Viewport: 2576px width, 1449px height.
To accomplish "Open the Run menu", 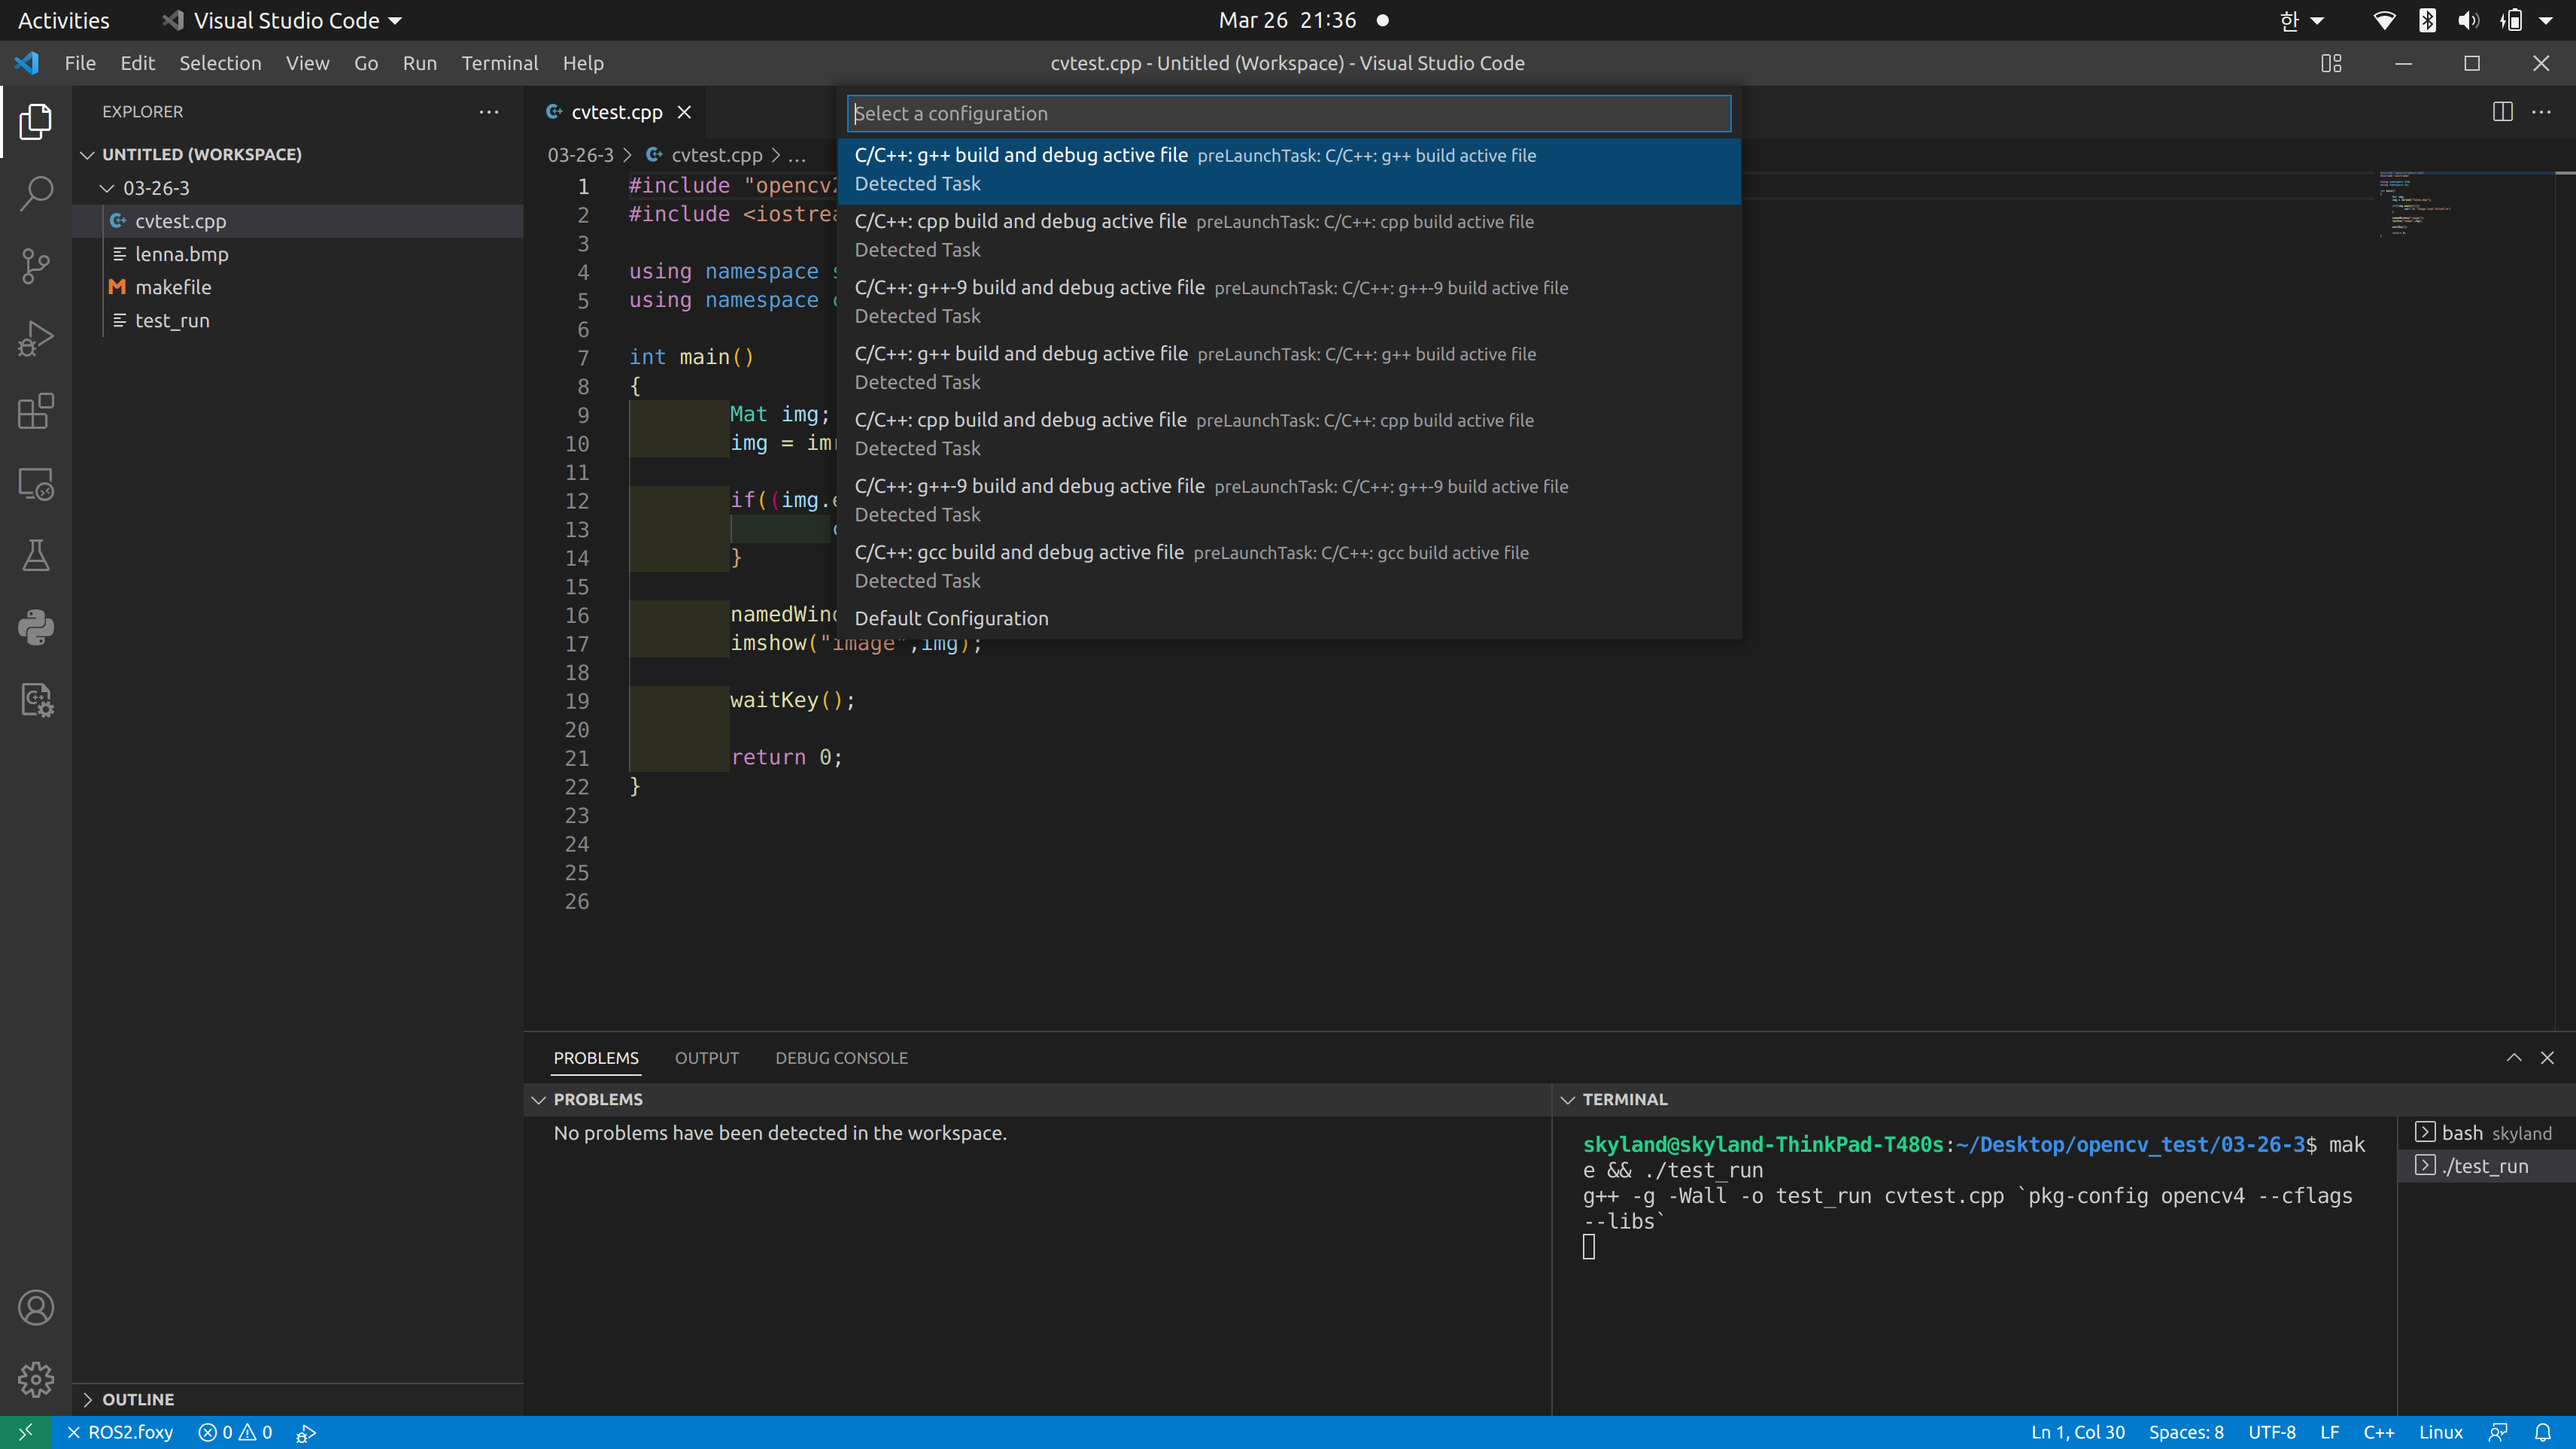I will 419,63.
